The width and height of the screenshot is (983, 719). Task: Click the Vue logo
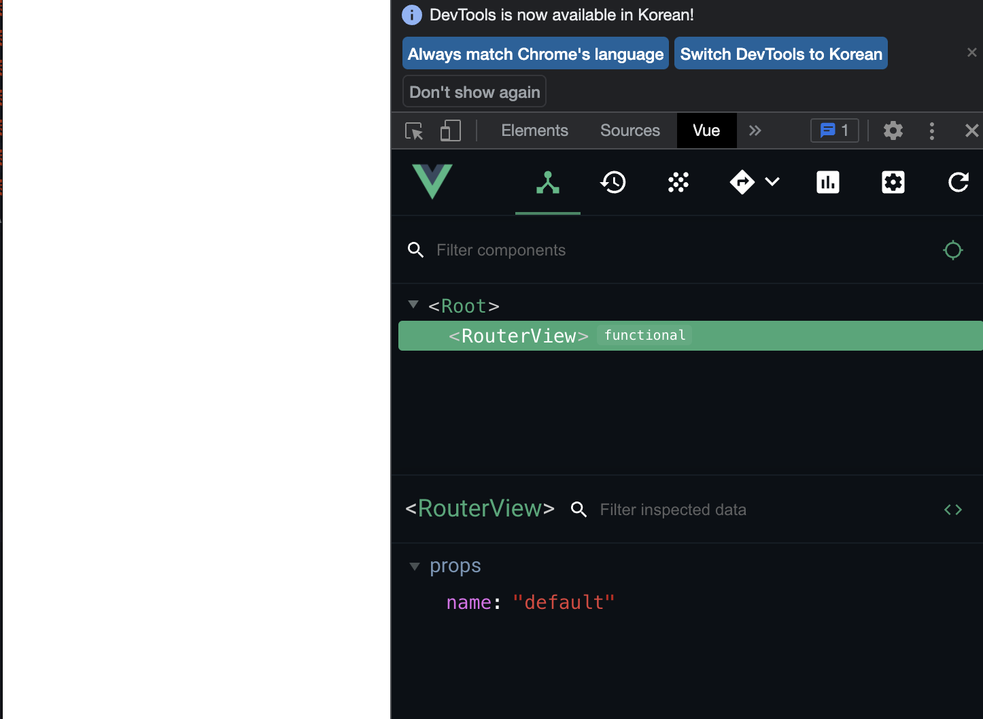click(432, 181)
